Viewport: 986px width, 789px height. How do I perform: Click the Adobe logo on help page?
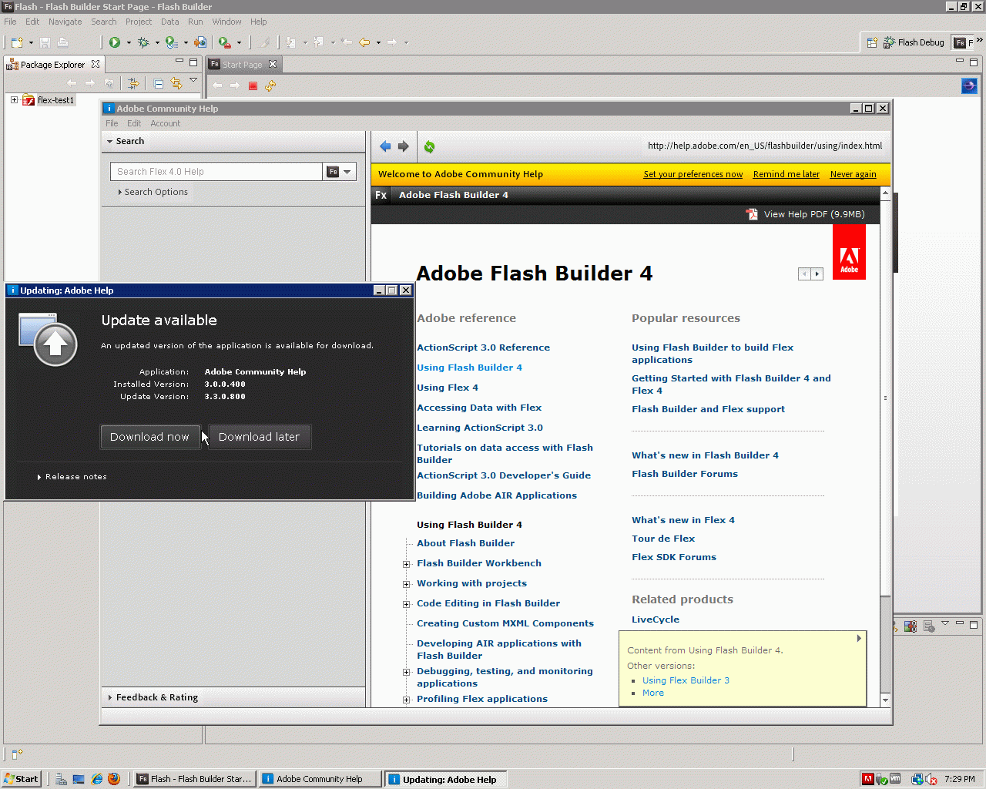[849, 252]
